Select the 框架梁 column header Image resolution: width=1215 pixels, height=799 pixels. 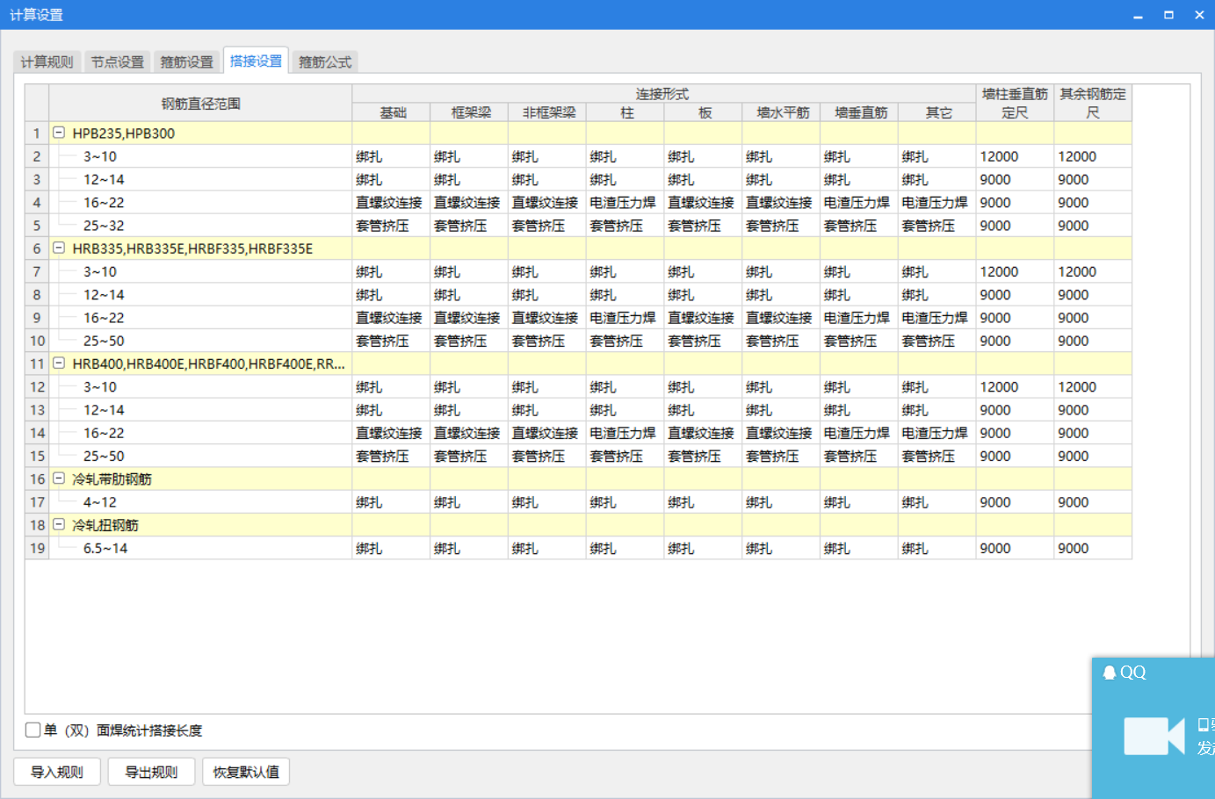coord(470,112)
